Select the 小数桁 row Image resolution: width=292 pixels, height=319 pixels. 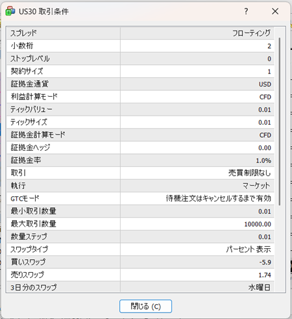140,46
